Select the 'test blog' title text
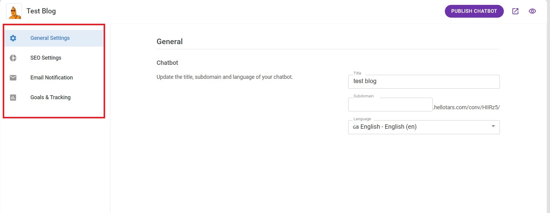The width and height of the screenshot is (550, 213). (x=365, y=81)
